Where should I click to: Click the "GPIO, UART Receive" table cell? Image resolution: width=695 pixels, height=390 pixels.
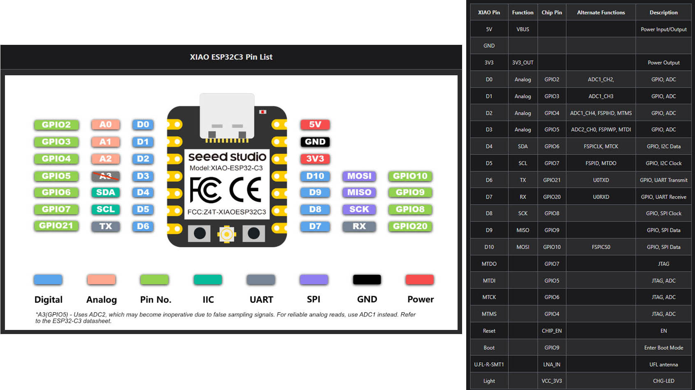tap(664, 197)
